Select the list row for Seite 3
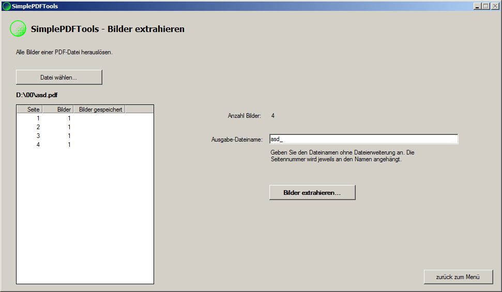502x292 pixels. coord(85,136)
